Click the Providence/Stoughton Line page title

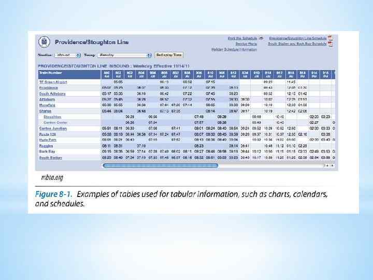click(92, 42)
